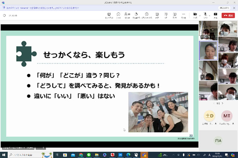
Task: Open the taskbar clock and date
Action: [217, 155]
